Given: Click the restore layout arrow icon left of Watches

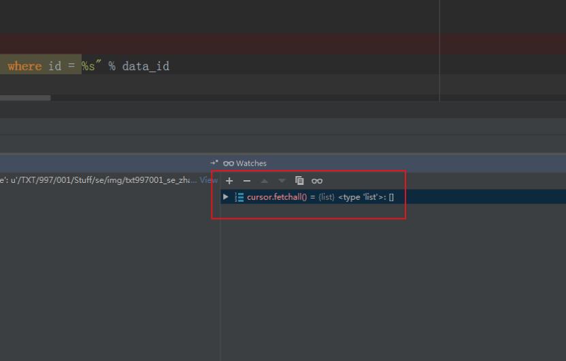Looking at the screenshot, I should pos(214,163).
